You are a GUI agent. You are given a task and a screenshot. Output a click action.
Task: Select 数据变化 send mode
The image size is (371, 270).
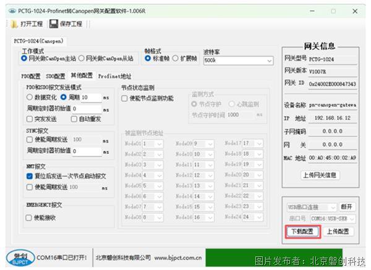pyautogui.click(x=30, y=97)
